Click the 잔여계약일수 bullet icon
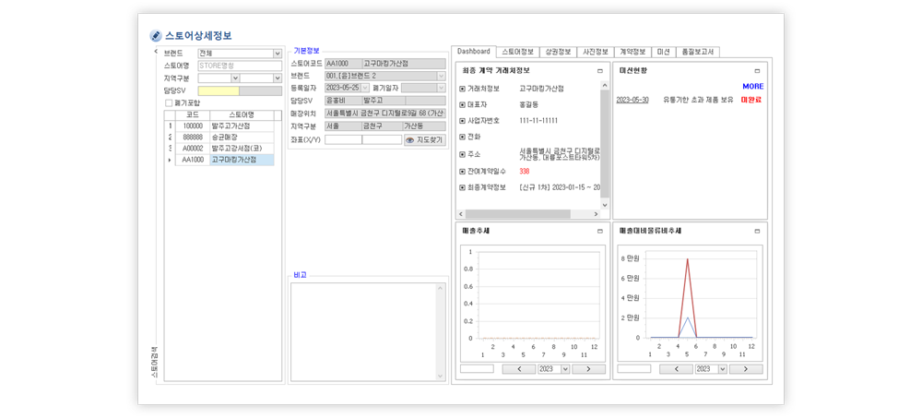This screenshot has height=419, width=922. pyautogui.click(x=462, y=172)
